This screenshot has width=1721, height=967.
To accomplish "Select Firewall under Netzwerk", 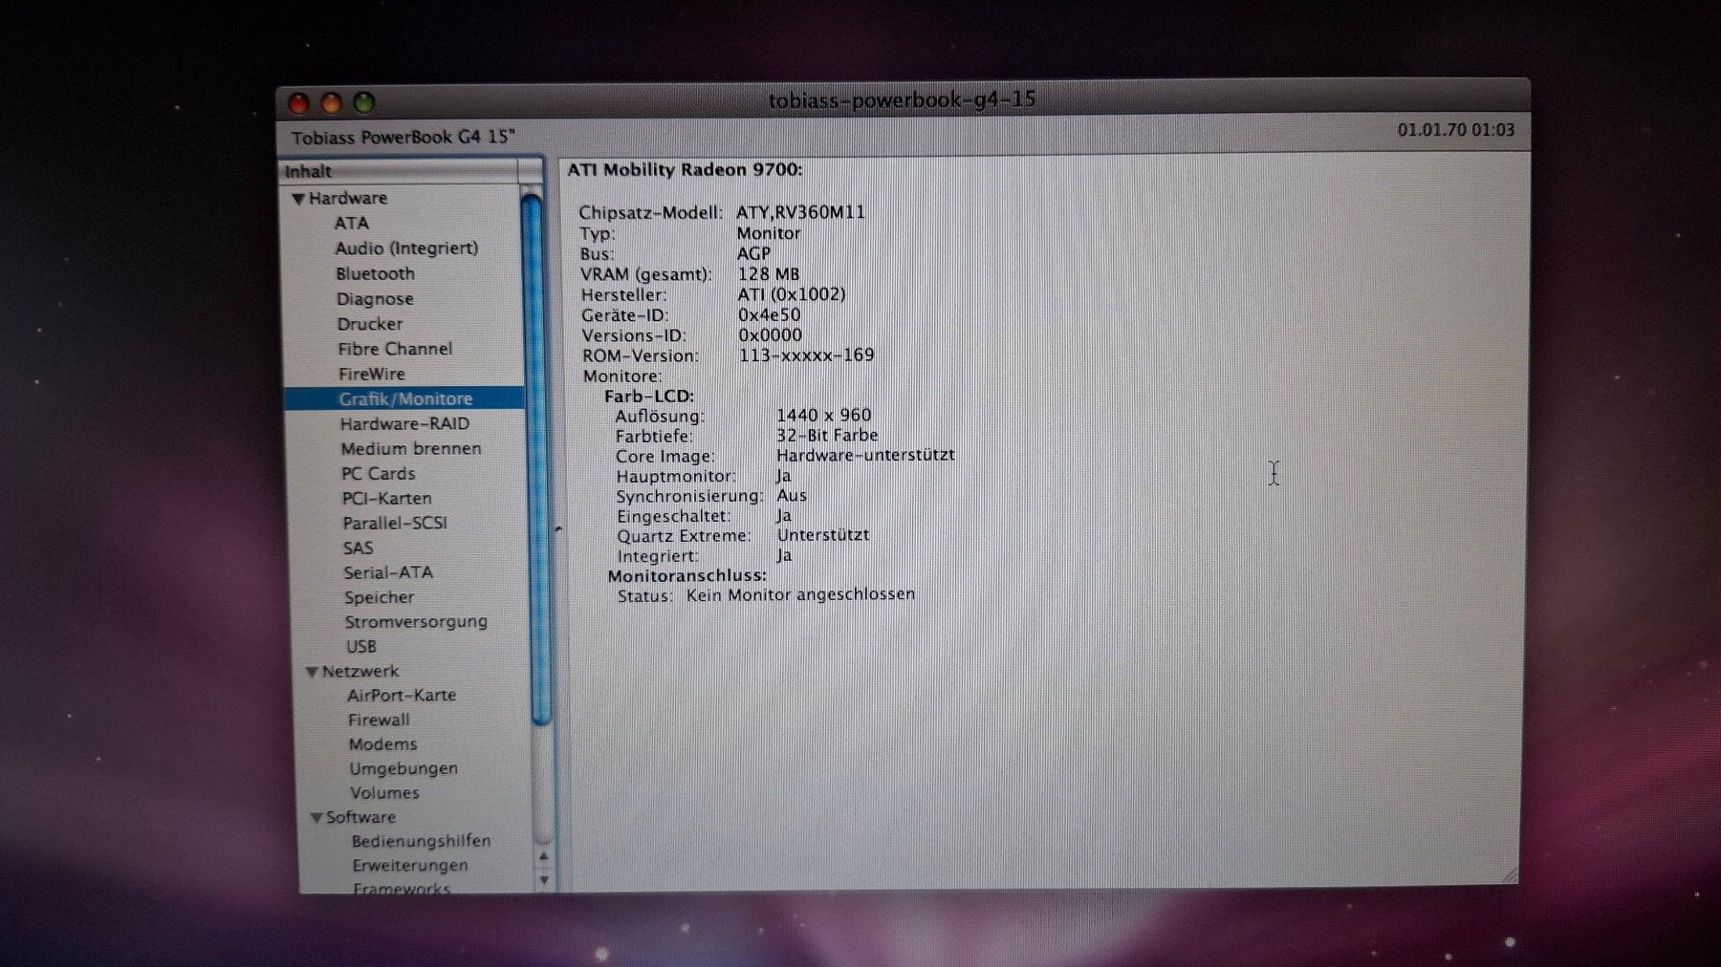I will [x=379, y=720].
